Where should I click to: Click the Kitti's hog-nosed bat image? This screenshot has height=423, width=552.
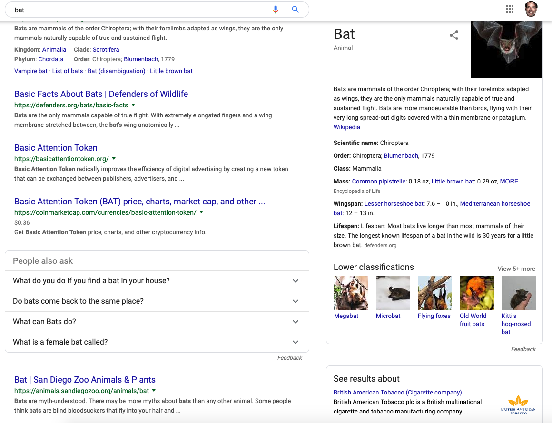coord(519,293)
